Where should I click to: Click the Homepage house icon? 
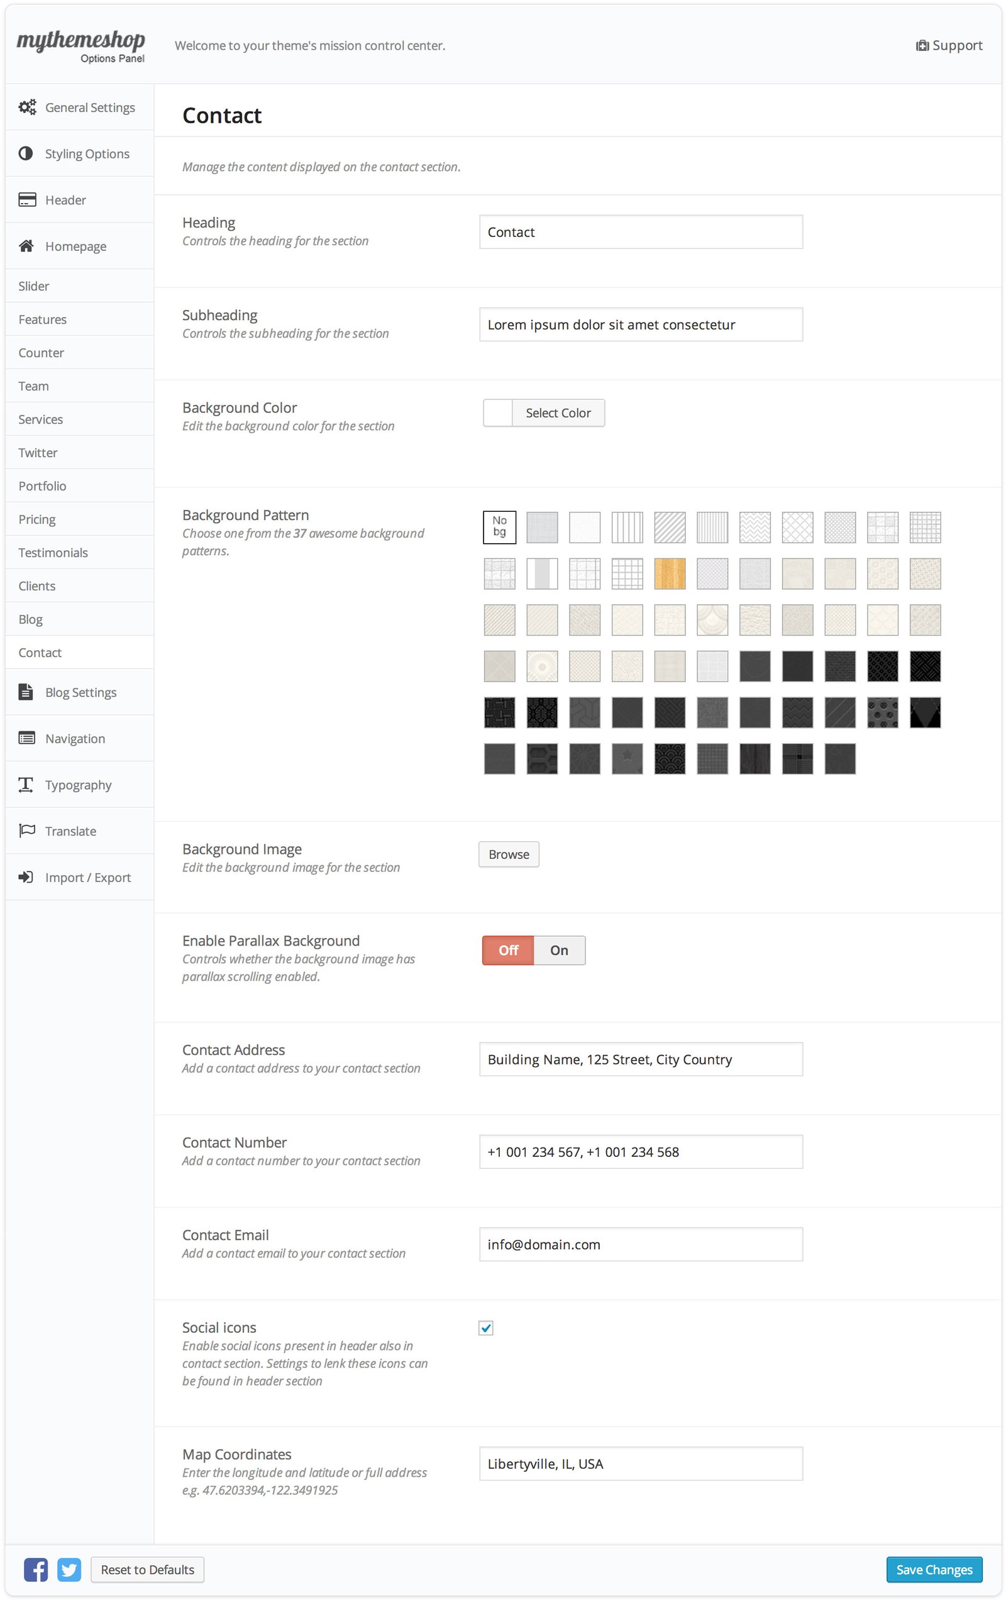[x=26, y=246]
